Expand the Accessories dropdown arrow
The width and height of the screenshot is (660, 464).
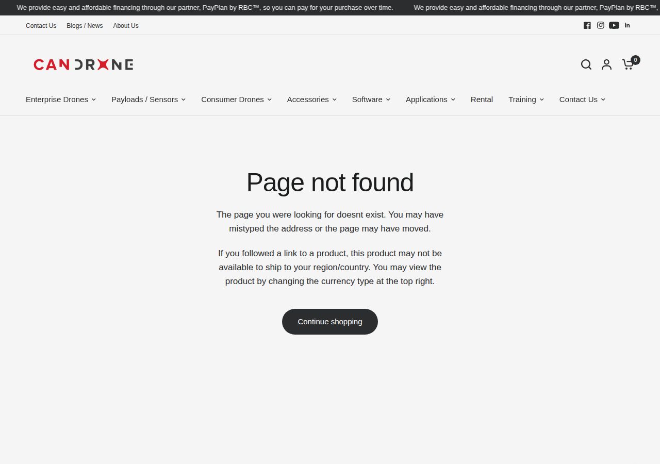(334, 100)
